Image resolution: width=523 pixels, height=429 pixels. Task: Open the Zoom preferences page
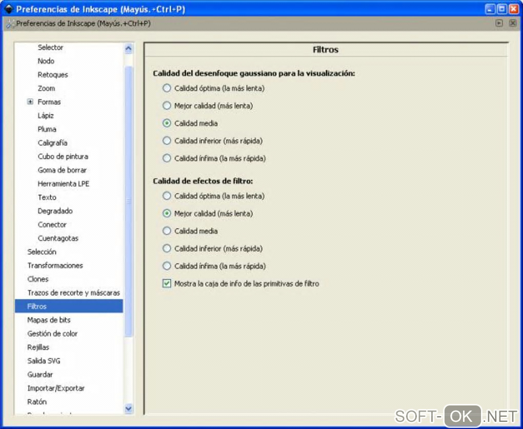click(x=46, y=88)
